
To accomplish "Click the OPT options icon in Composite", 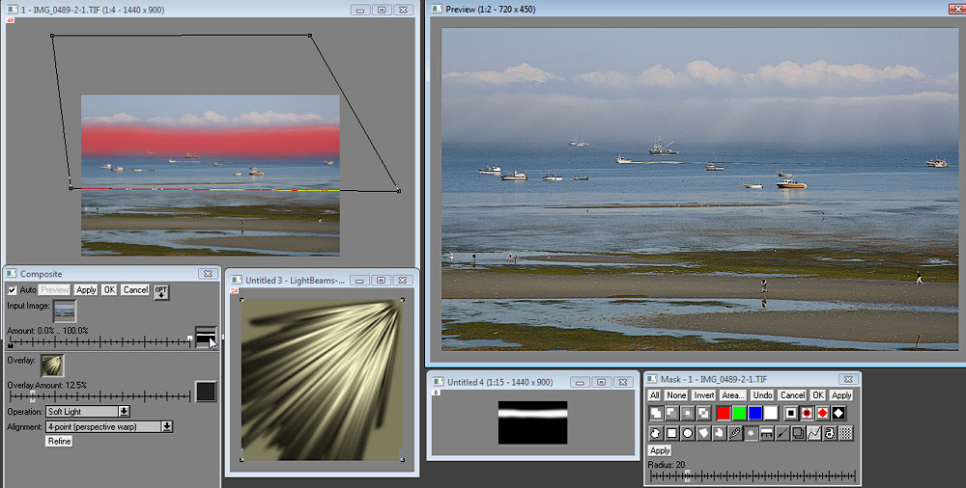I will (x=161, y=291).
